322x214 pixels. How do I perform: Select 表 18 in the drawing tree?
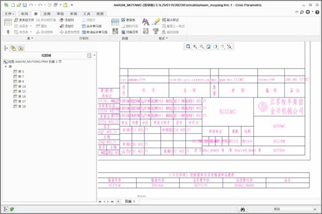pyautogui.click(x=20, y=106)
